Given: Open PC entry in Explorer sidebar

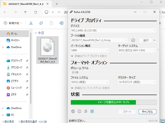Looking at the screenshot, I should click(15, 115).
